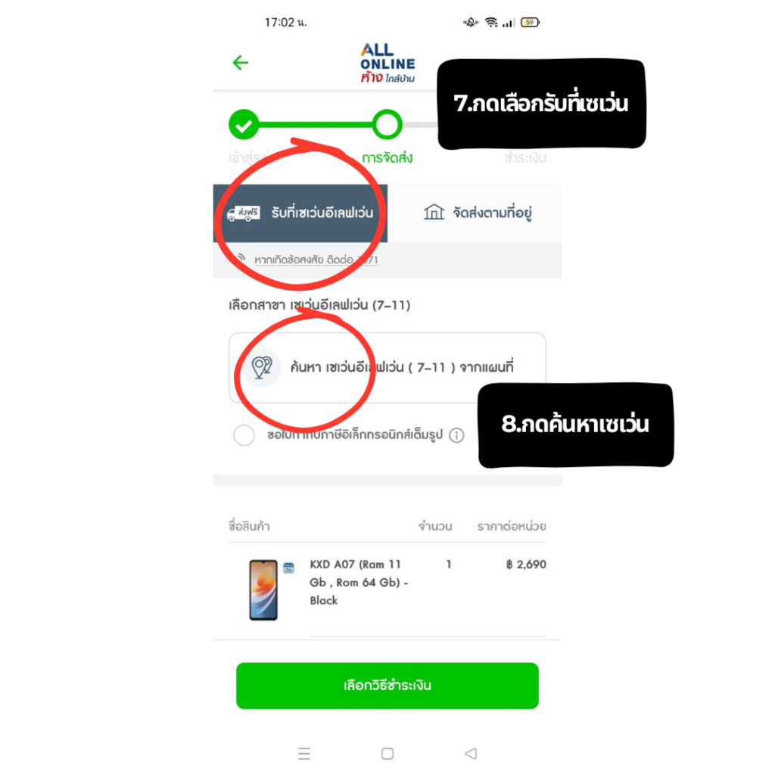
Task: Click the current การจัดส่ง progress step circle
Action: [387, 125]
